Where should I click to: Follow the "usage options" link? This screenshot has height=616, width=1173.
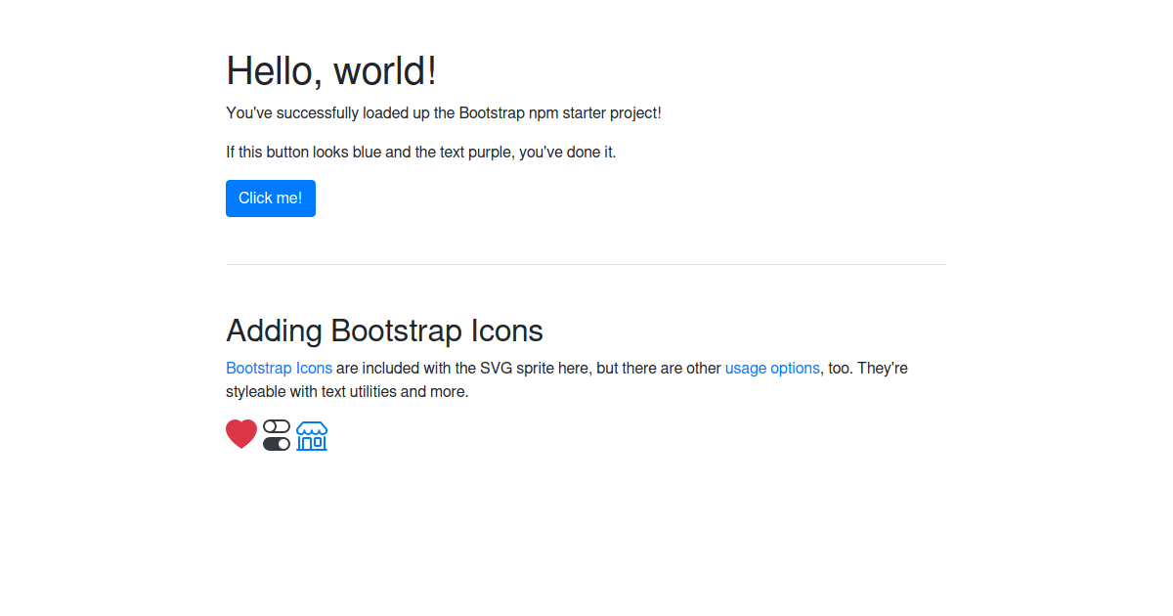point(772,368)
